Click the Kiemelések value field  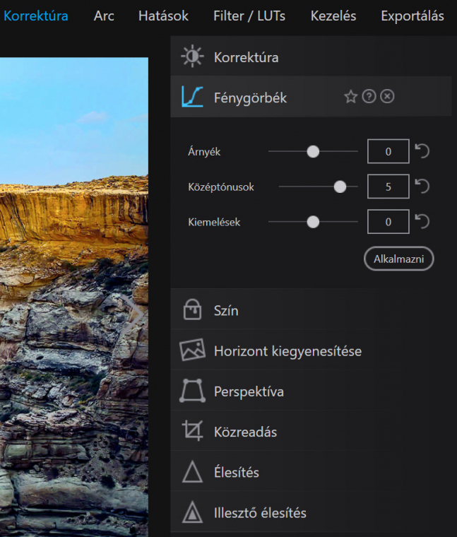pos(388,222)
